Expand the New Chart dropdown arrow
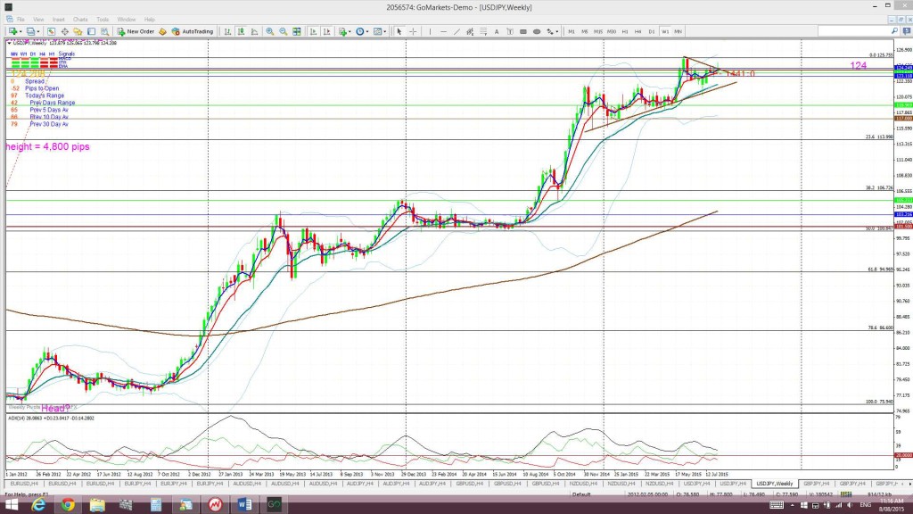This screenshot has height=514, width=913. (x=21, y=31)
